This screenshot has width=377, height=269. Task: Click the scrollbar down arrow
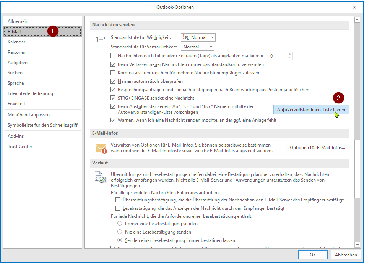click(357, 245)
